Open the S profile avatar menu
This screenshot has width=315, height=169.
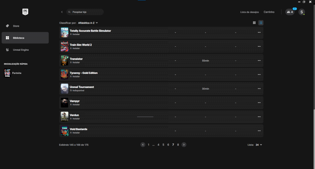(x=301, y=12)
